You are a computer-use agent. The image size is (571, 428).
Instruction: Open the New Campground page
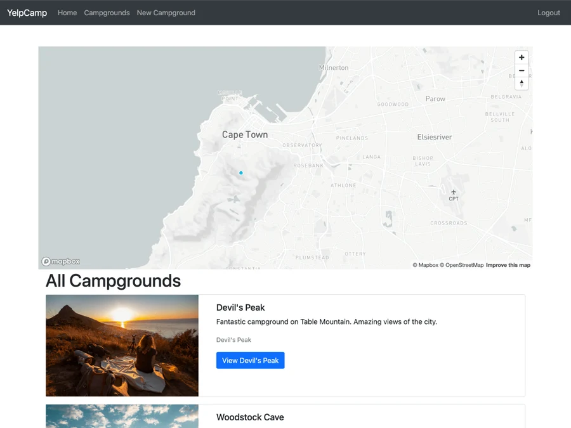pos(166,13)
